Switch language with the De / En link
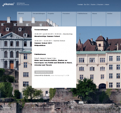Screen dimensions: 121x113 pyautogui.click(x=87, y=5)
